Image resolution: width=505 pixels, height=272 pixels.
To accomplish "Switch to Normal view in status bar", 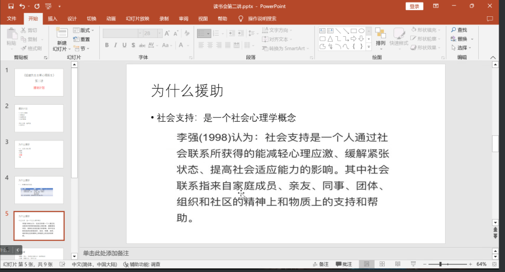I will 366,264.
